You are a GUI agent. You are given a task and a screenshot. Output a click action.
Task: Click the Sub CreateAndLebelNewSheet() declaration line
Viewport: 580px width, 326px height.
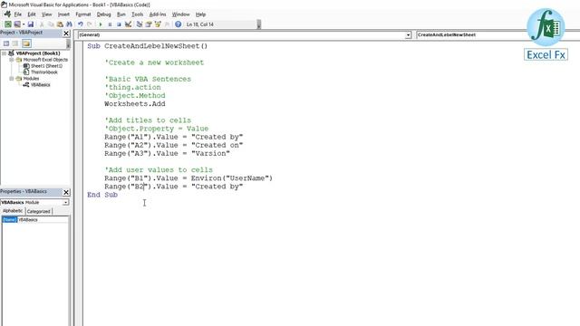click(x=147, y=46)
